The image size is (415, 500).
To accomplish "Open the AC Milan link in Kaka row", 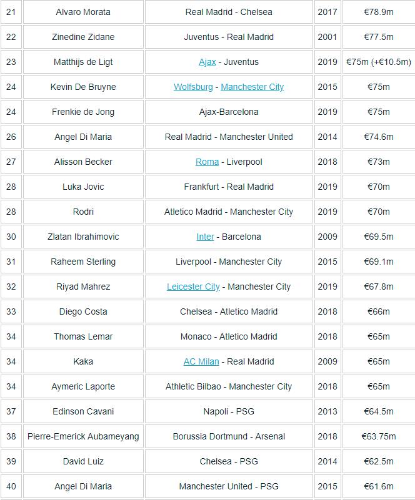I will 201,361.
